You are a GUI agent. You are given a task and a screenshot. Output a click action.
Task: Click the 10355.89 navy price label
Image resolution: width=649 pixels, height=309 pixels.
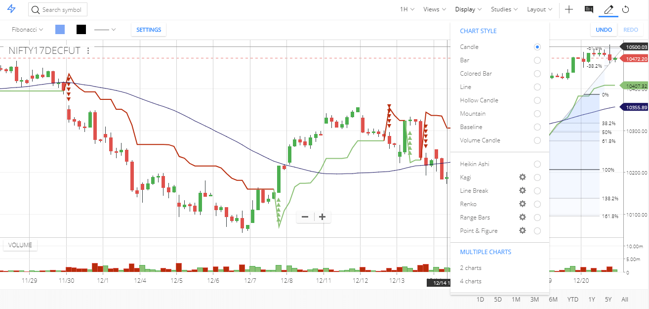[634, 107]
